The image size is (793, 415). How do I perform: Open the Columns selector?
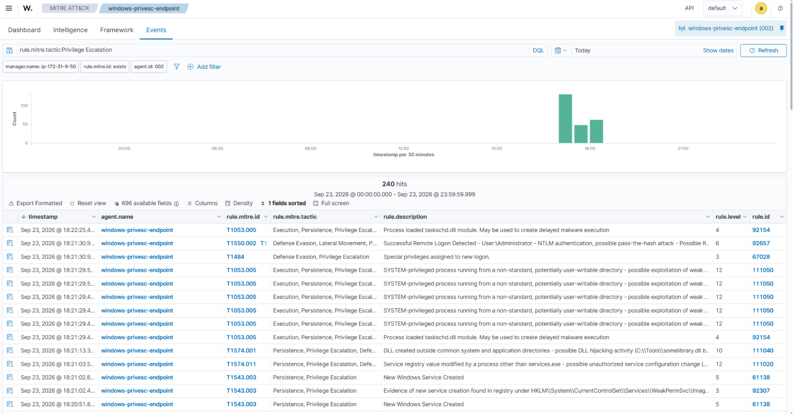tap(202, 203)
